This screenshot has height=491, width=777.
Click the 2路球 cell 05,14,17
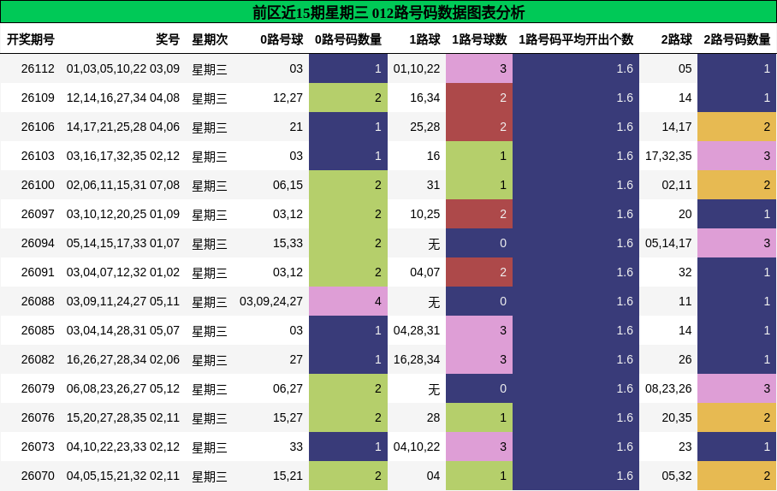click(668, 243)
